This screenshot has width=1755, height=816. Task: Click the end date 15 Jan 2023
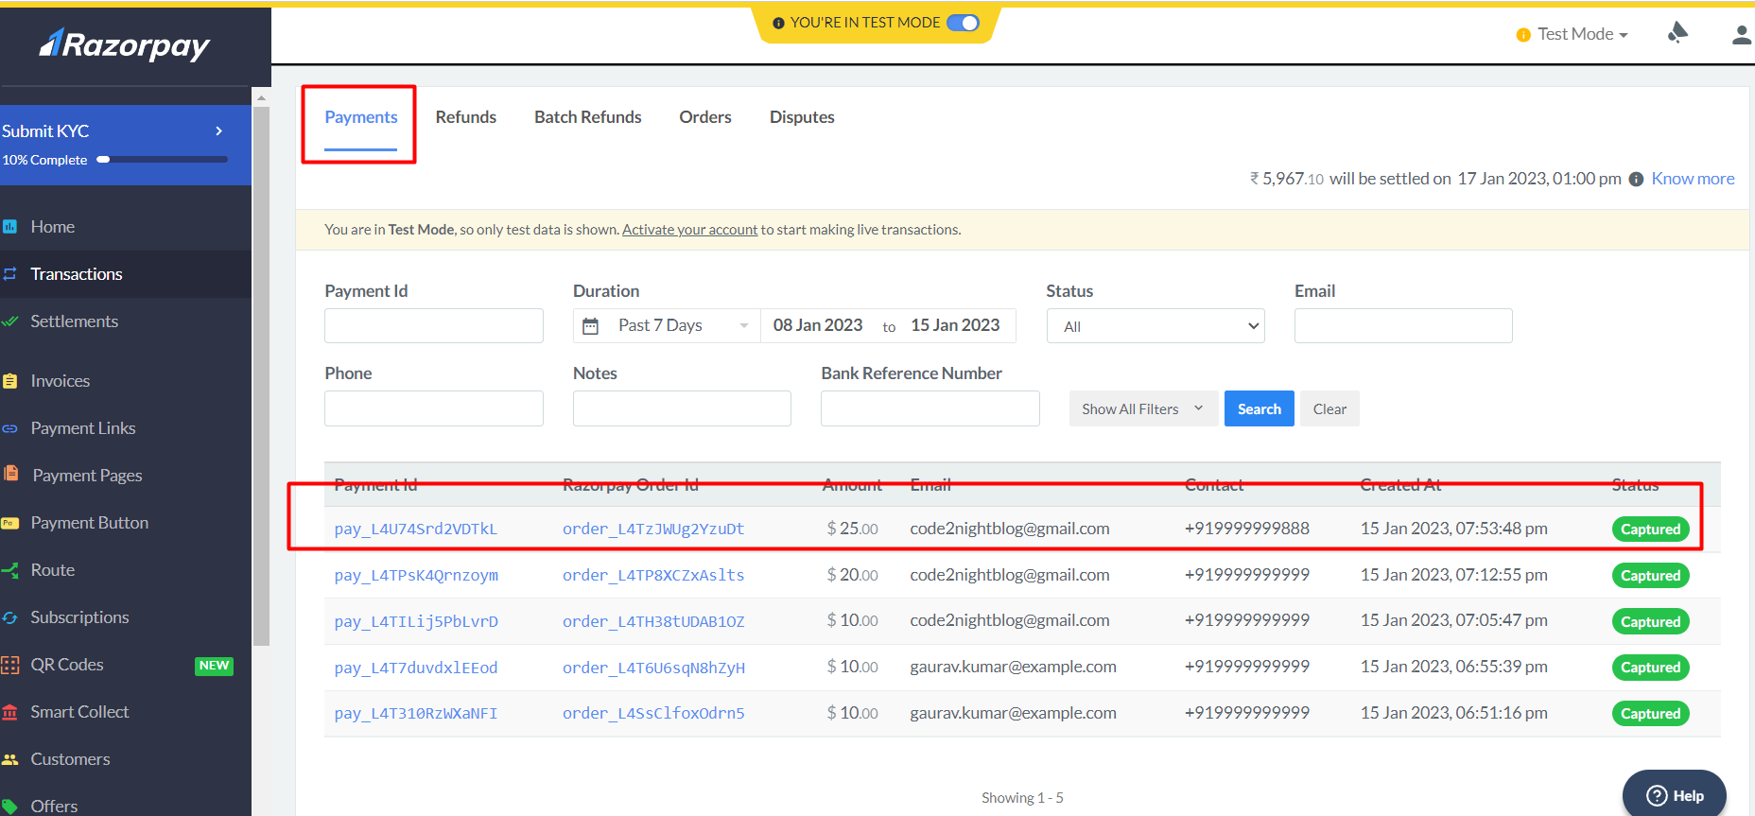coord(955,325)
